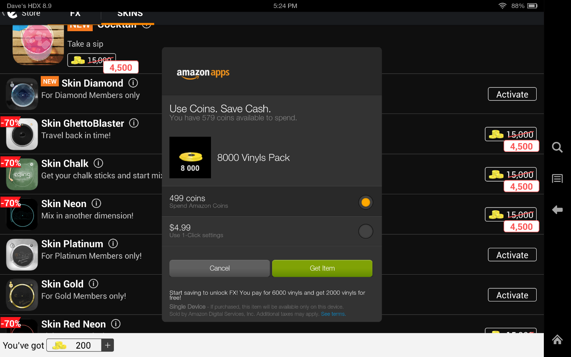The height and width of the screenshot is (357, 571).
Task: Return to the Store with the edjing back icon
Action: pos(12,14)
